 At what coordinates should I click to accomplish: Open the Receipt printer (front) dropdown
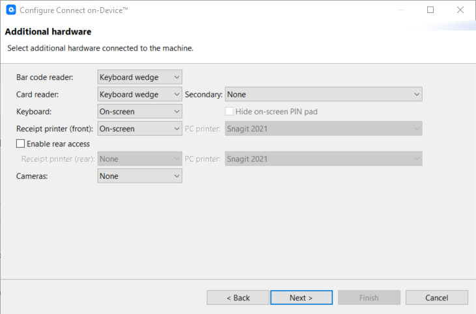pos(139,129)
